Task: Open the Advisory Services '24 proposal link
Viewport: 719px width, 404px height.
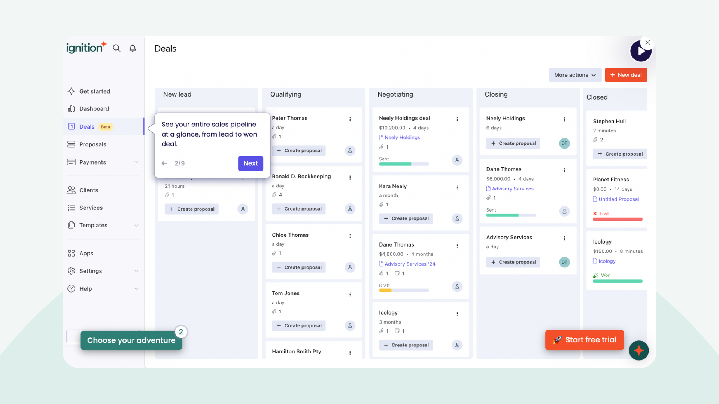Action: pos(410,264)
